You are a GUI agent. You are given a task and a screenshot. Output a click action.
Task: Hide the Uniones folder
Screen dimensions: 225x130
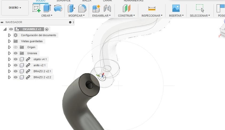pyautogui.click(x=15, y=53)
